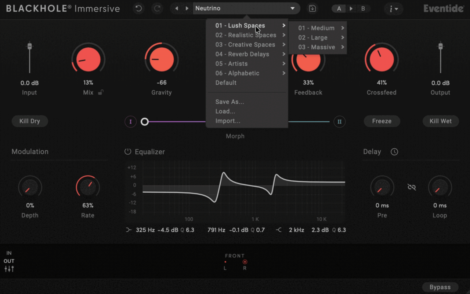Select B preset slot
This screenshot has width=470, height=294.
pos(363,8)
